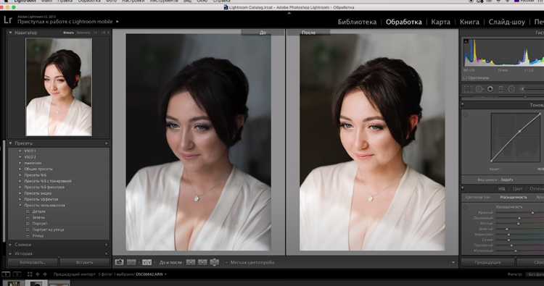This screenshot has width=544, height=286.
Task: Open the Book module (Книга)
Action: point(469,22)
